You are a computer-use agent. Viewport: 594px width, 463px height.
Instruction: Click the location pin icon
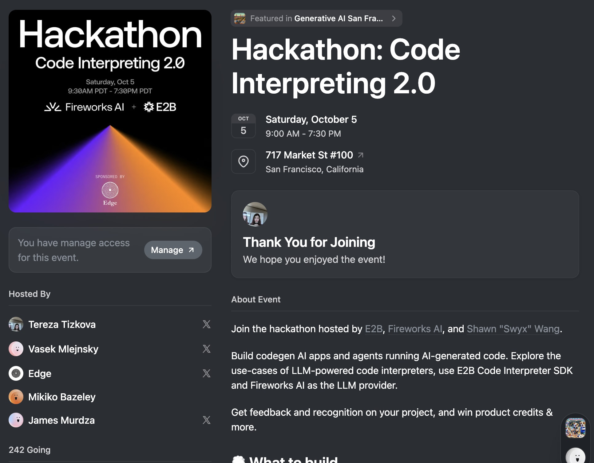click(x=243, y=161)
